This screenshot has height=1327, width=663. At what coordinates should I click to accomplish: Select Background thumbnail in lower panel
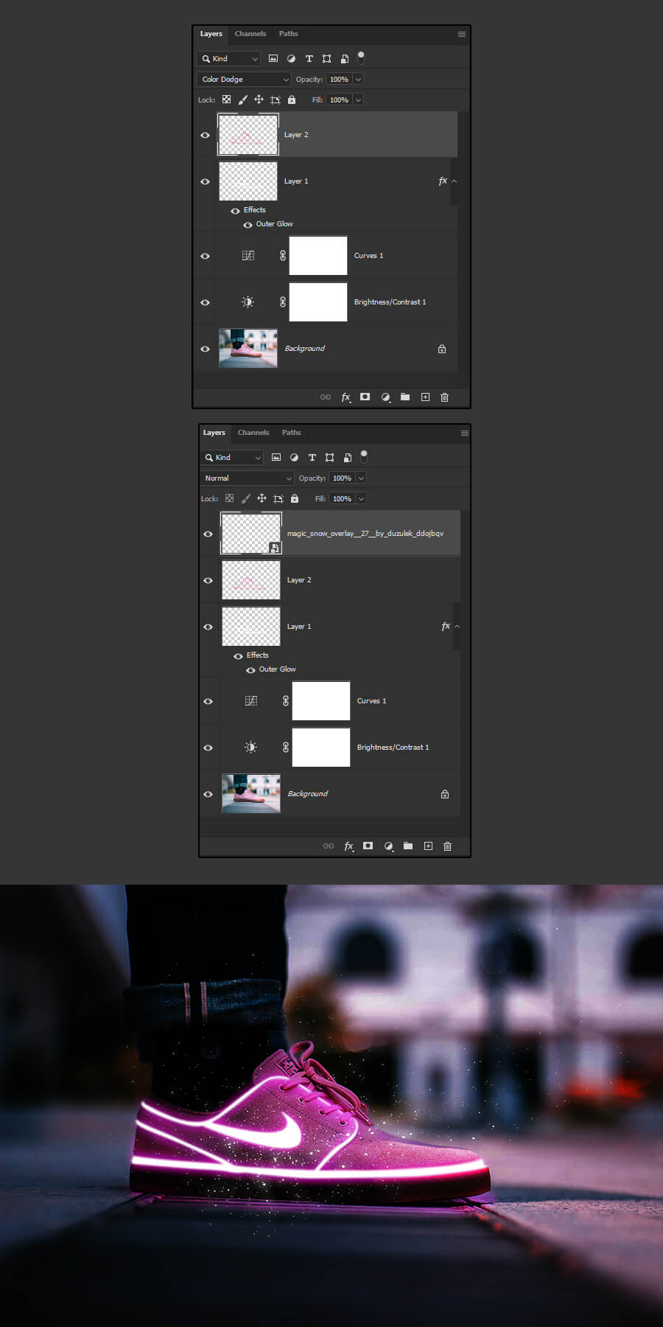click(x=251, y=794)
